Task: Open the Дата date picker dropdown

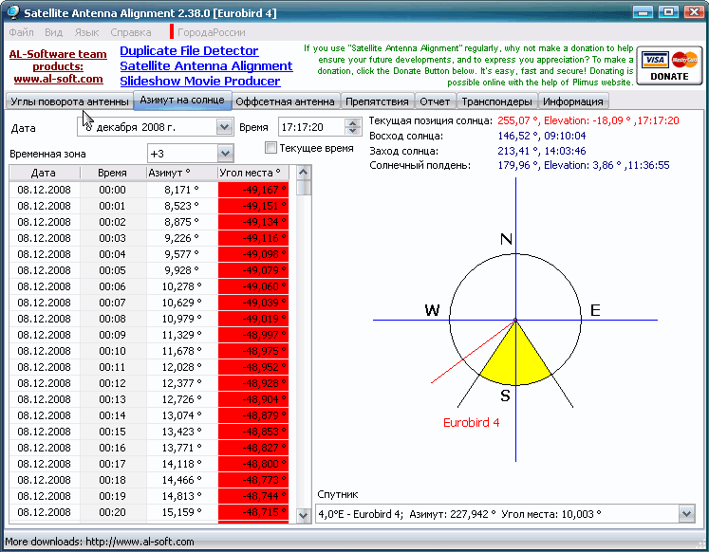Action: 224,127
